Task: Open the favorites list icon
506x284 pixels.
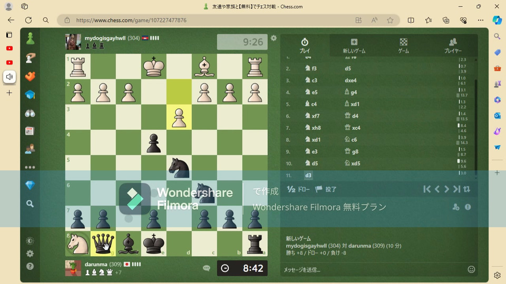Action: (x=428, y=21)
